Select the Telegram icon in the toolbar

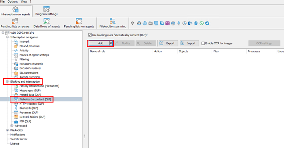tap(207, 23)
